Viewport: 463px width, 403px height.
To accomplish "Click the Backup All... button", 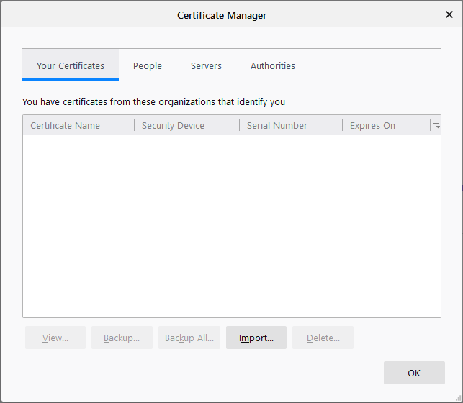I will [x=189, y=338].
